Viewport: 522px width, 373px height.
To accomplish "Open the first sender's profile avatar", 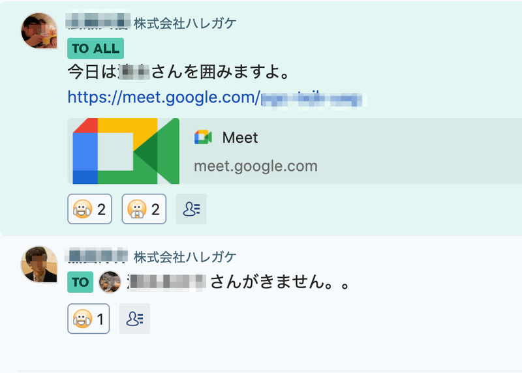I will [39, 31].
